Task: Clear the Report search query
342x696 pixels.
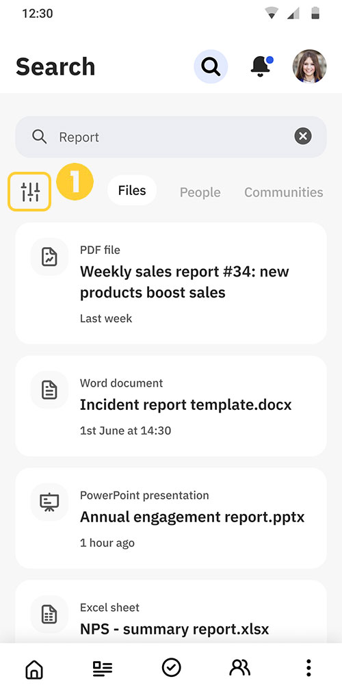Action: click(x=303, y=136)
